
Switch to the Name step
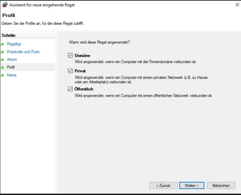12,75
